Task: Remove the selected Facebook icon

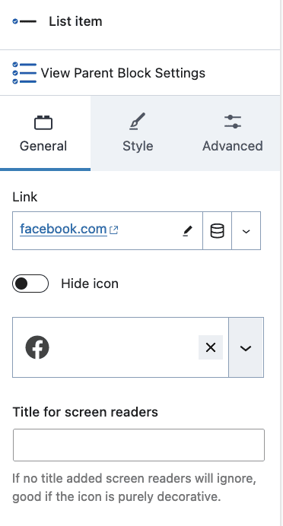Action: point(211,347)
